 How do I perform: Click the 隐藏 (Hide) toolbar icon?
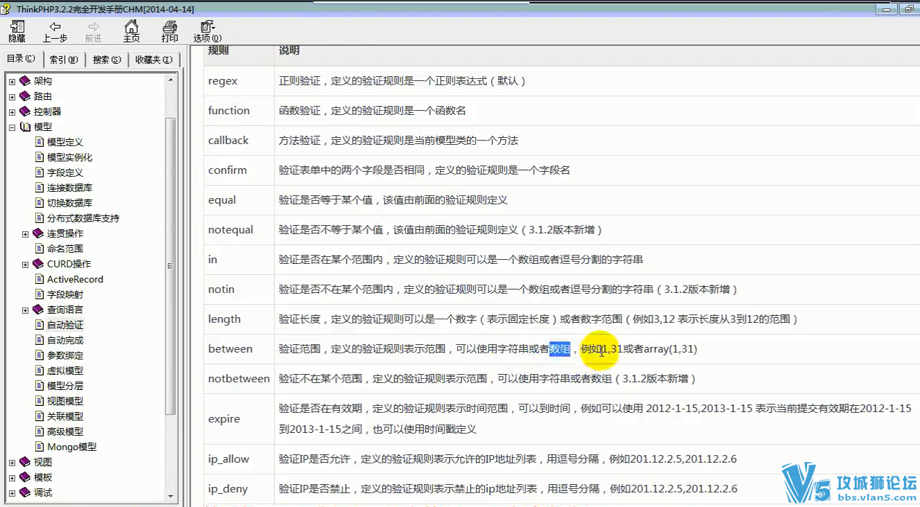point(17,31)
